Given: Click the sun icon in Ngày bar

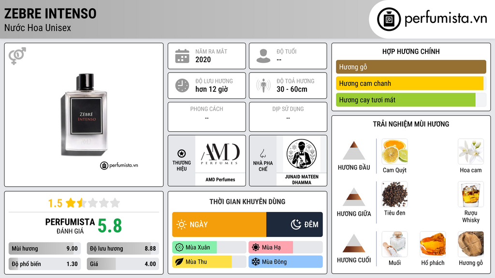Looking at the screenshot, I should 182,224.
